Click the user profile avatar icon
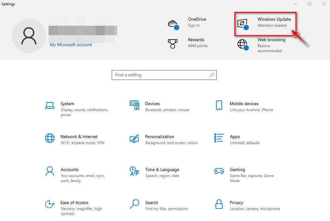 29,36
